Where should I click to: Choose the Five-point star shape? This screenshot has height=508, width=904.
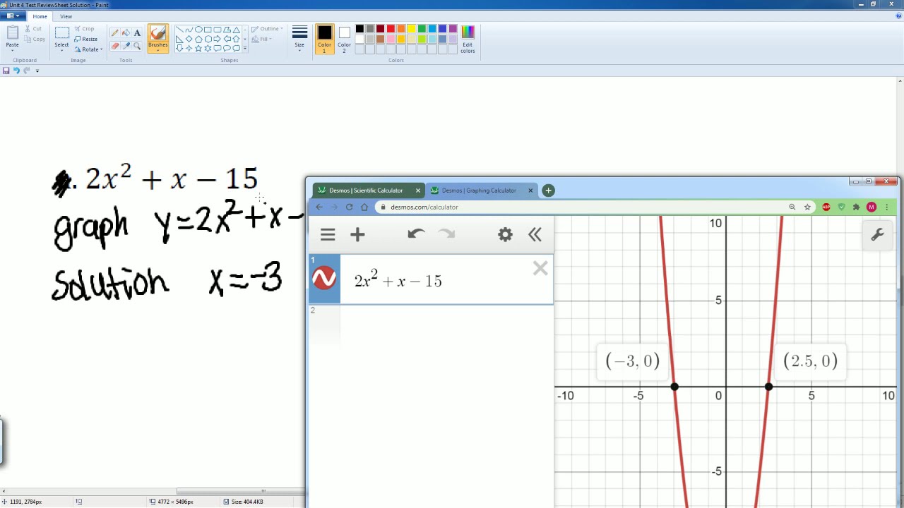click(x=198, y=48)
